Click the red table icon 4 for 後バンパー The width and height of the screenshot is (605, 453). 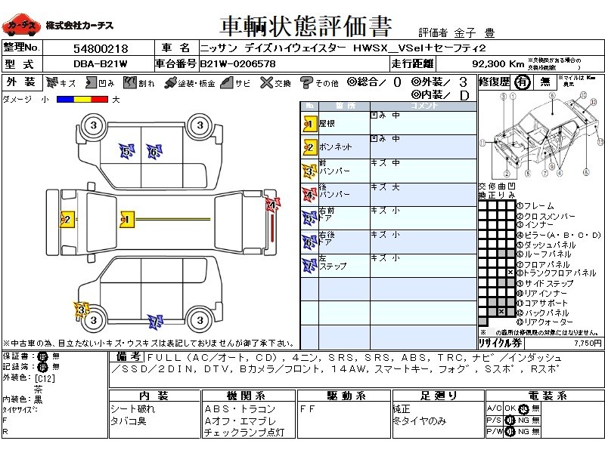point(309,195)
